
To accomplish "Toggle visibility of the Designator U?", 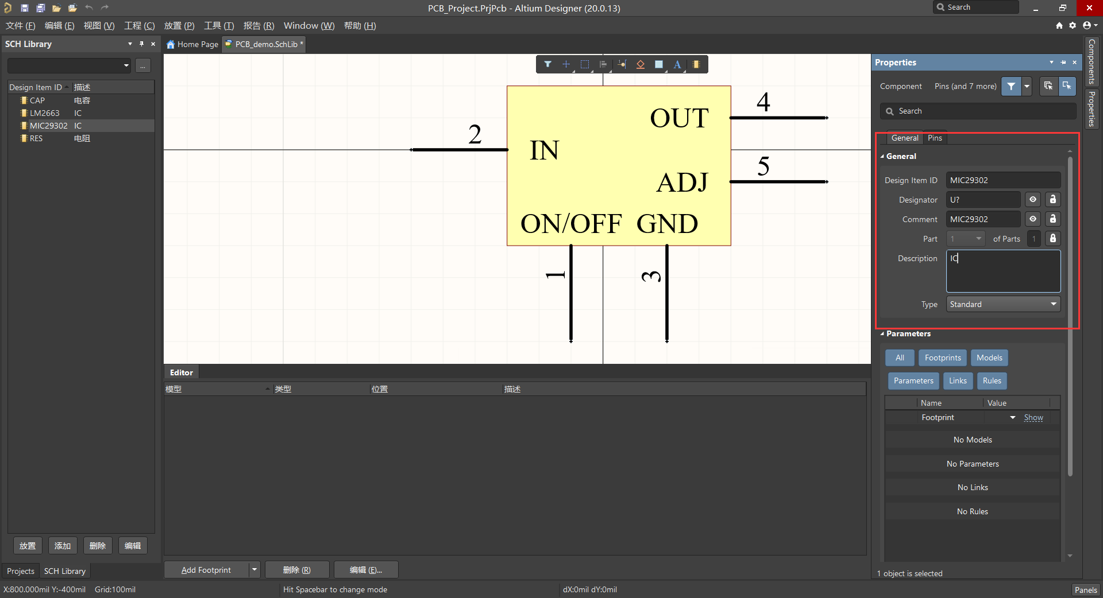I will [1032, 199].
